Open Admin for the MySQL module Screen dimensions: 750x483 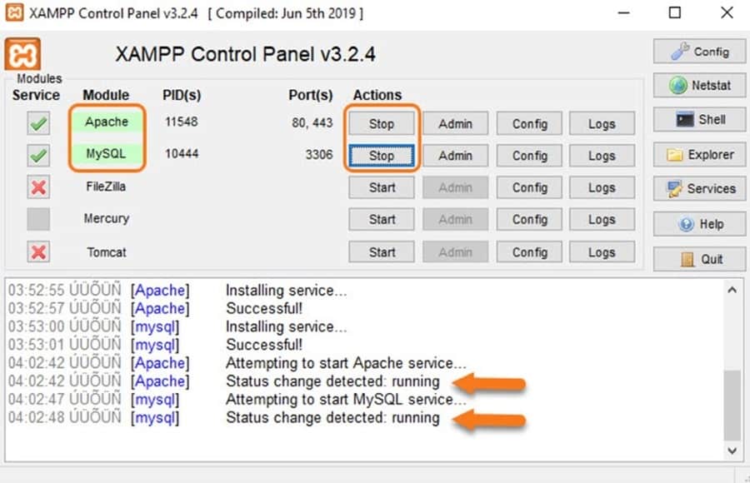tap(455, 156)
